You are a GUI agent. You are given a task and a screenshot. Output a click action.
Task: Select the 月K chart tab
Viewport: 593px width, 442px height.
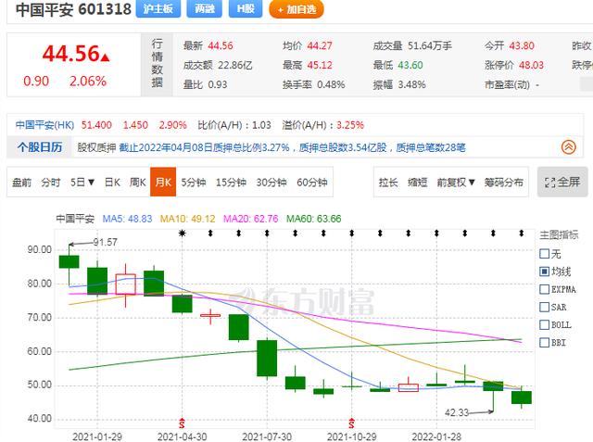point(163,182)
